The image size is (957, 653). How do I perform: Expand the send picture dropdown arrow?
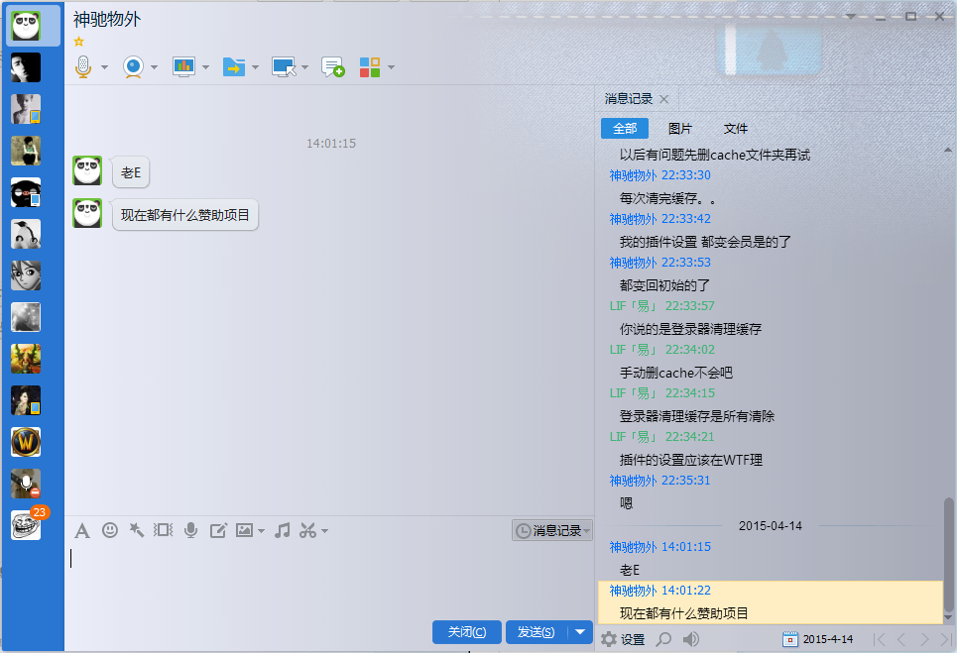click(261, 531)
